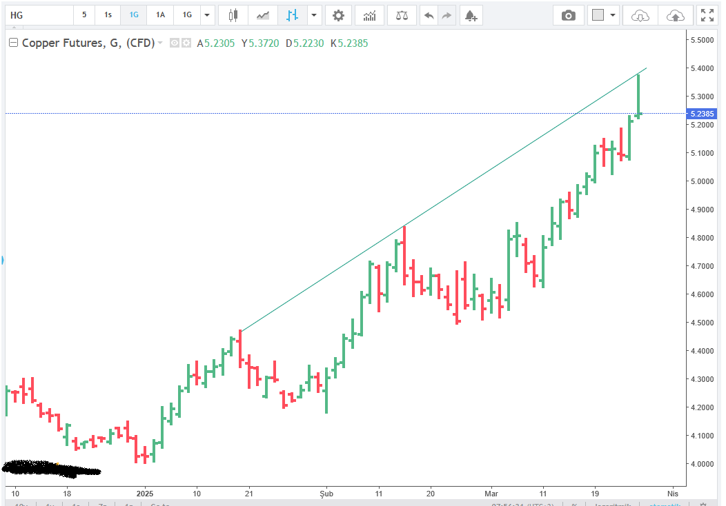Image resolution: width=726 pixels, height=506 pixels.
Task: Open the indicators panel icon
Action: 370,15
